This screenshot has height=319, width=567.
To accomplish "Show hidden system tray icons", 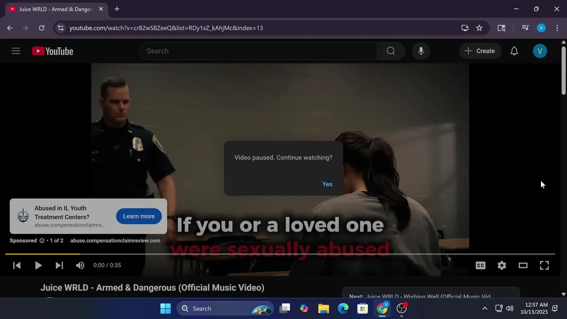I will (485, 308).
